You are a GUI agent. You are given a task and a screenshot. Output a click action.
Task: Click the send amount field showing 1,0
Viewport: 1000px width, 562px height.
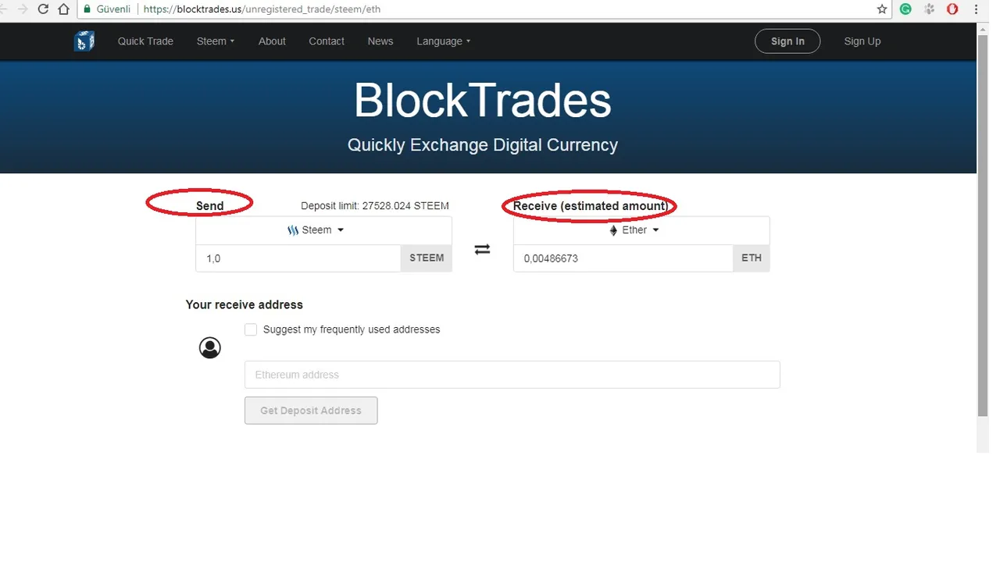[298, 258]
